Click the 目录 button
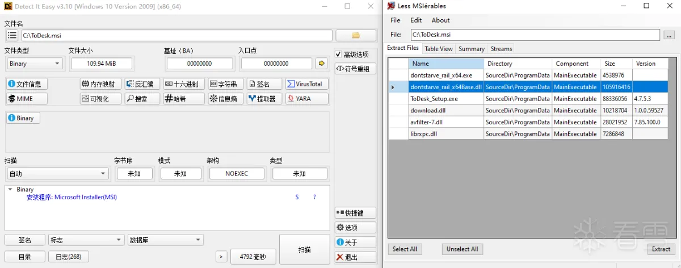The image size is (681, 268). [x=25, y=257]
